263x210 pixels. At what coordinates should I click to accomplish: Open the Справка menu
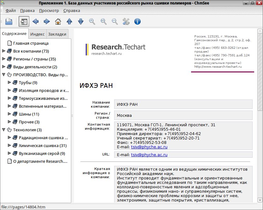click(72, 11)
